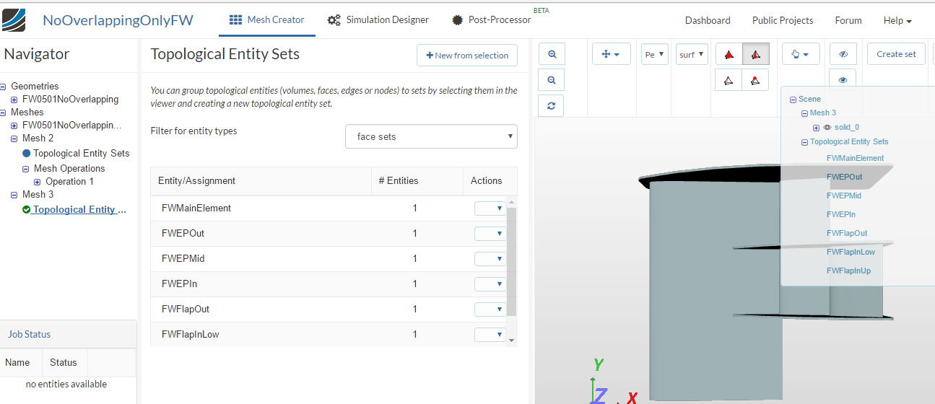Select the edge tetrahedron pick mode
The height and width of the screenshot is (404, 935).
(x=729, y=80)
